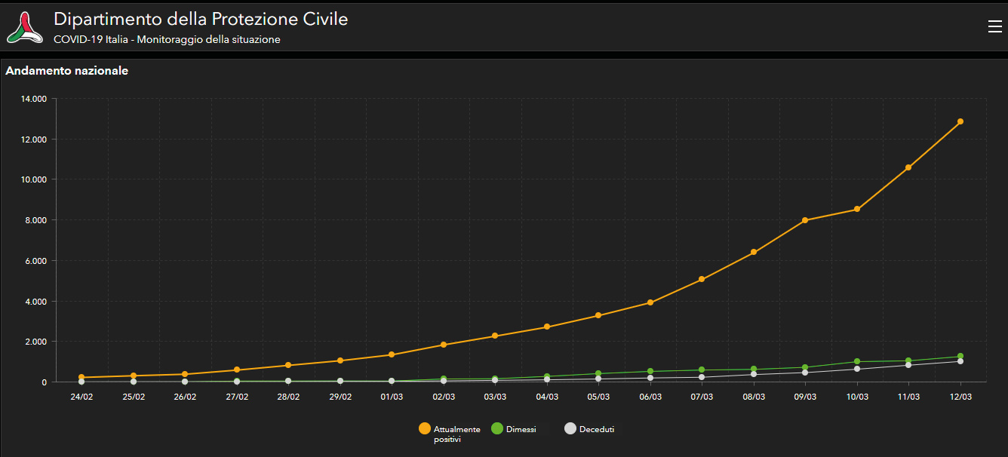Viewport: 1008px width, 457px height.
Task: Select green Dimessi point for 10/03
Action: coord(857,361)
